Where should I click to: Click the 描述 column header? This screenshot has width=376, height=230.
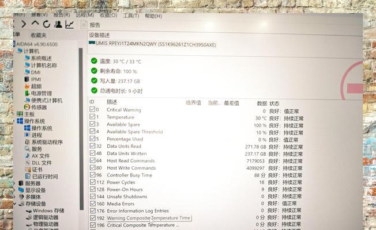pyautogui.click(x=112, y=102)
